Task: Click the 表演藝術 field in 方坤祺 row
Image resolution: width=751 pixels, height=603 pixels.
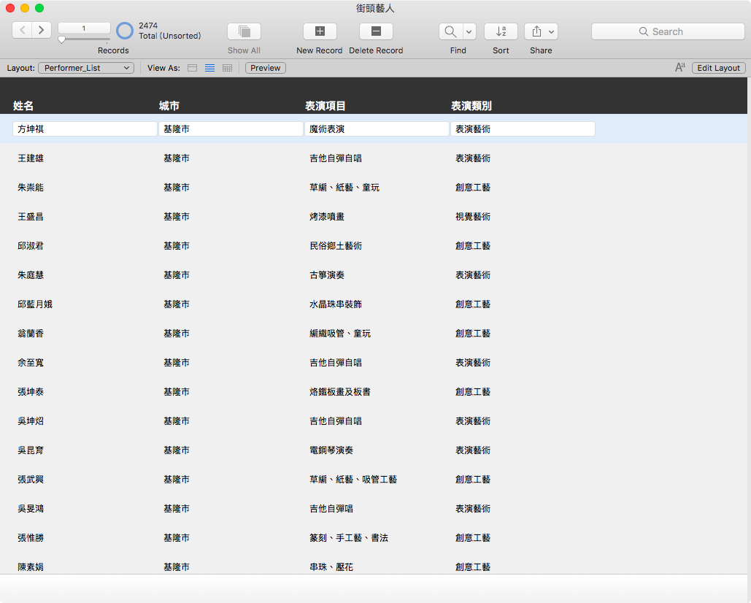Action: pos(523,128)
